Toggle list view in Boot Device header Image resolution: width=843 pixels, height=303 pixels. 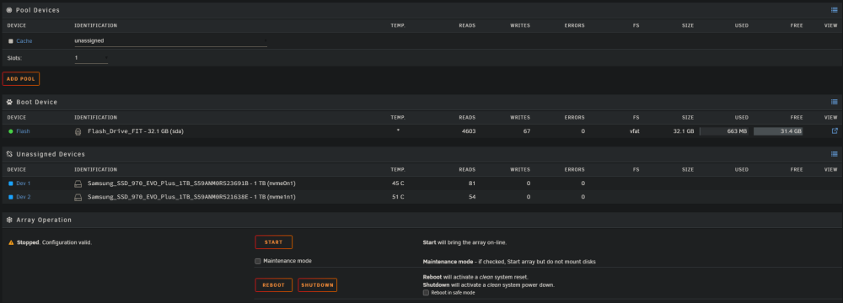click(x=835, y=102)
